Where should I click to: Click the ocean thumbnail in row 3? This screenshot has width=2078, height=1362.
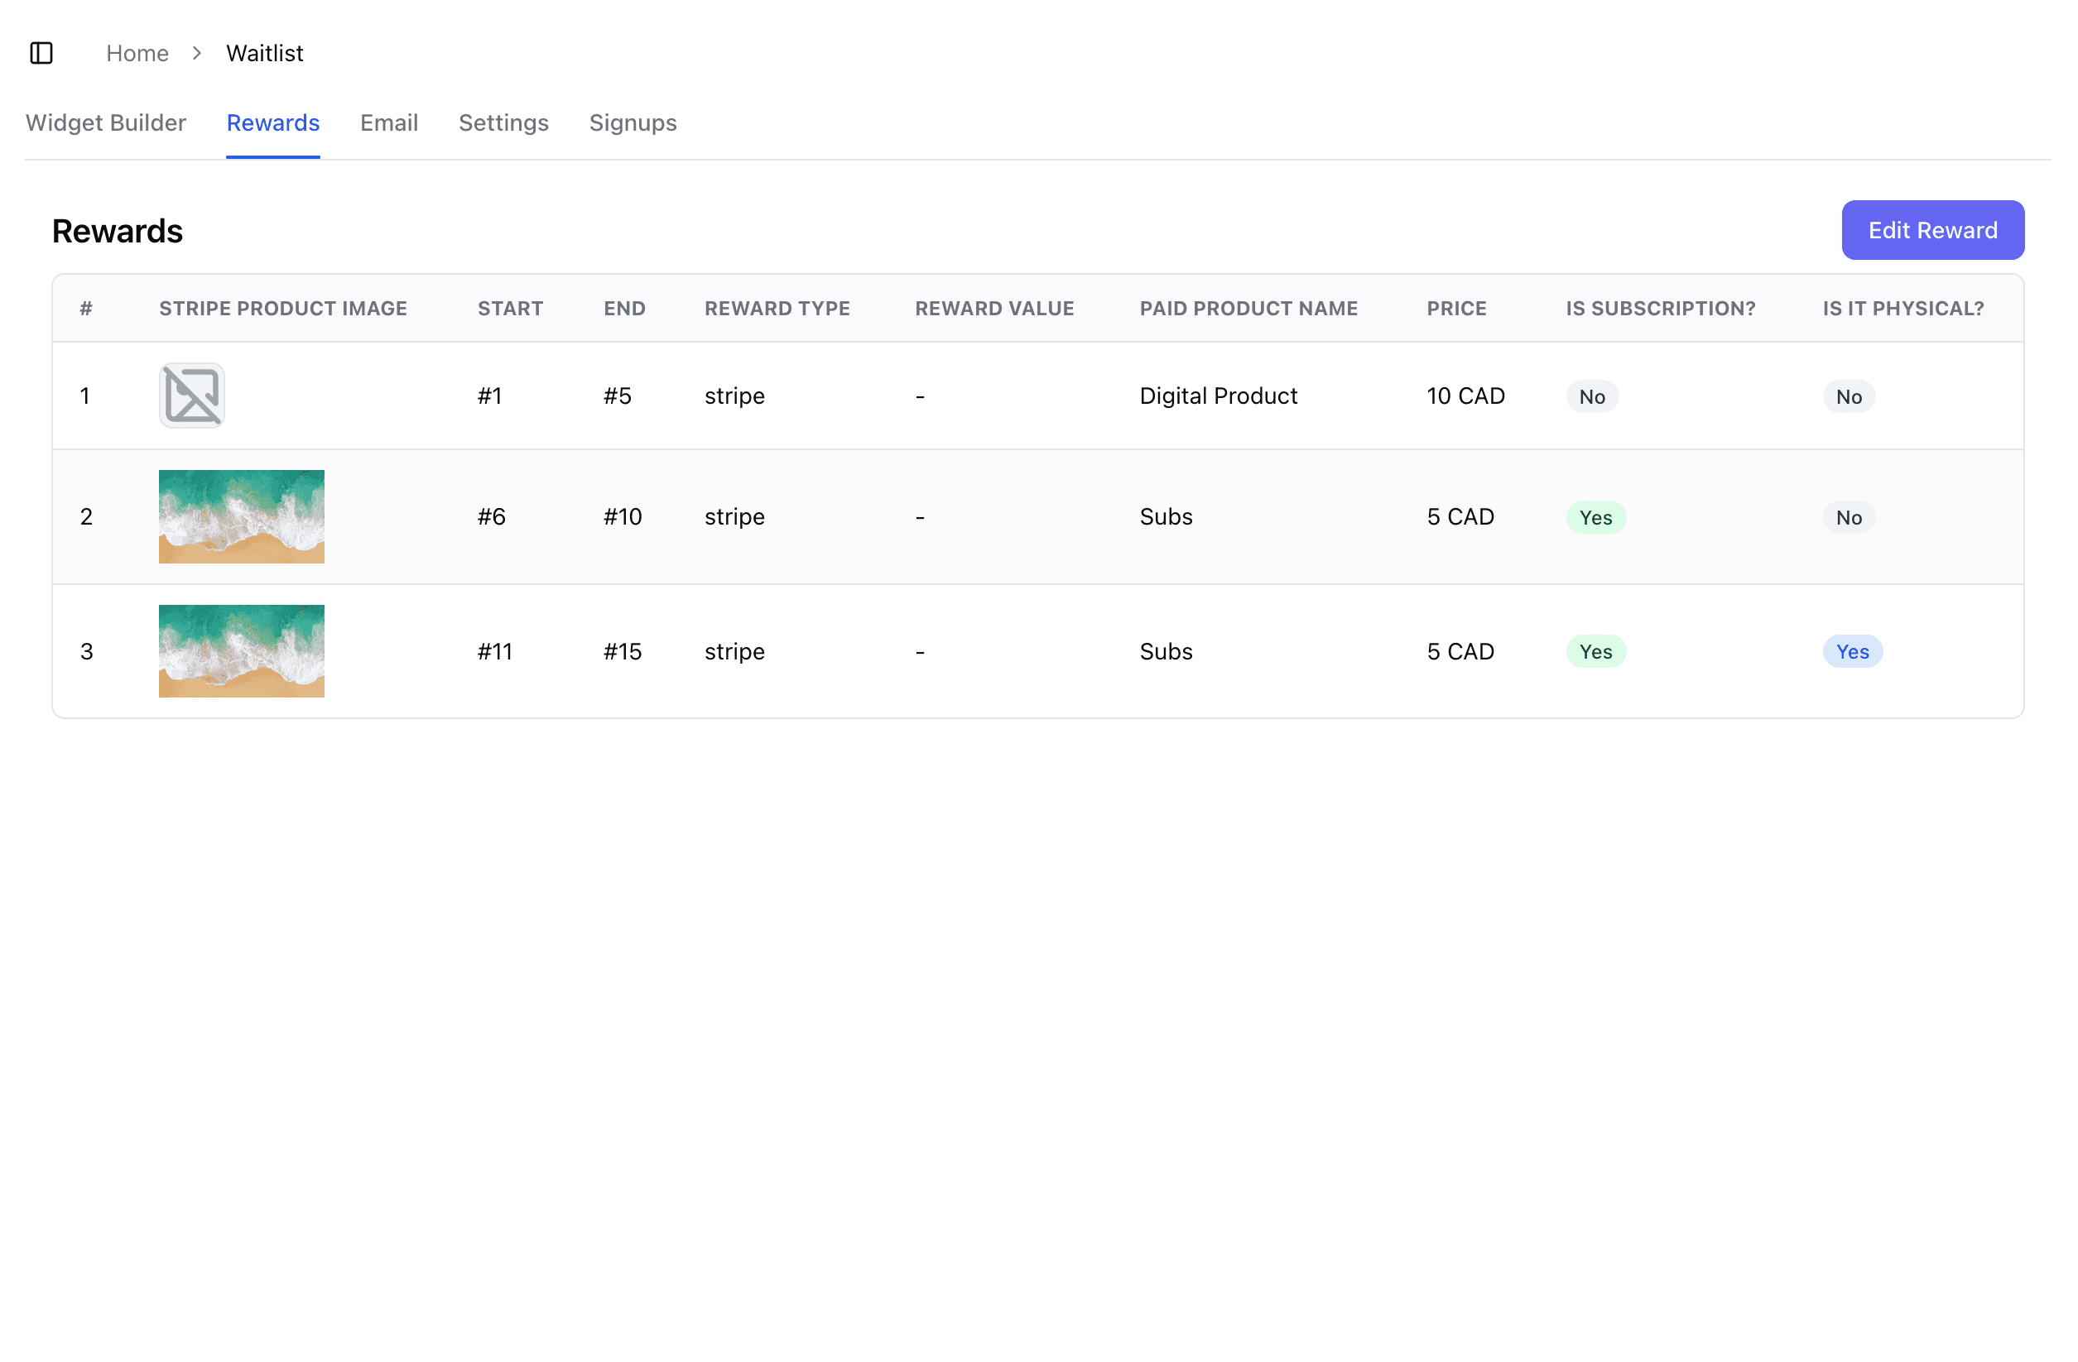pyautogui.click(x=241, y=651)
